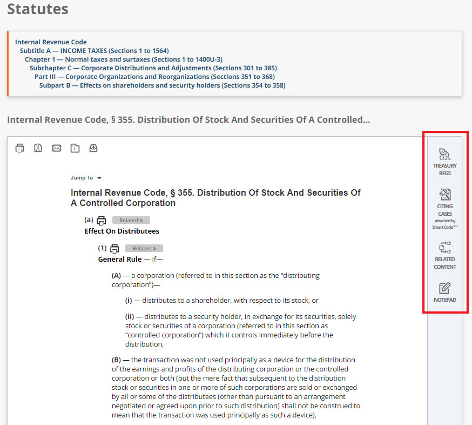Click the add-to-folder icon in the toolbar
The image size is (472, 425).
[x=75, y=148]
